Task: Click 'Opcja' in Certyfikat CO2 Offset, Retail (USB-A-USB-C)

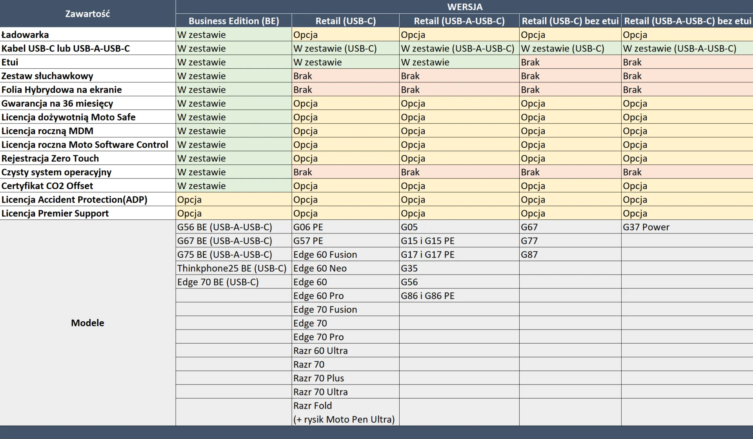Action: (x=459, y=186)
